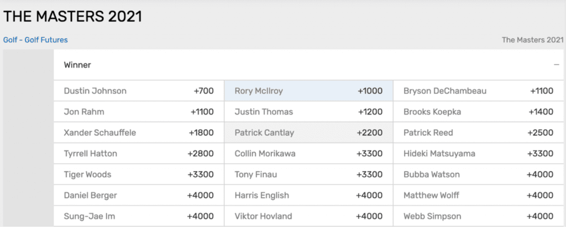Pick Patrick Reed at +2500
The width and height of the screenshot is (566, 227).
(478, 133)
